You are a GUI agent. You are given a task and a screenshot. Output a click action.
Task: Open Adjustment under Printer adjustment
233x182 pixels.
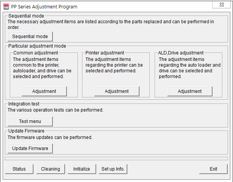117,91
